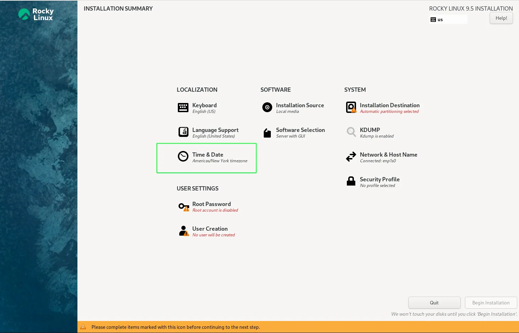
Task: Click the Network & Host Name arrows icon
Action: tap(351, 157)
